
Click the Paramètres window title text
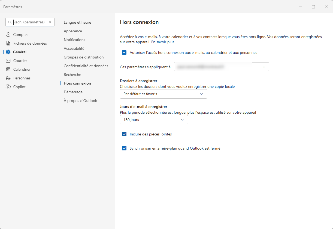tap(13, 7)
